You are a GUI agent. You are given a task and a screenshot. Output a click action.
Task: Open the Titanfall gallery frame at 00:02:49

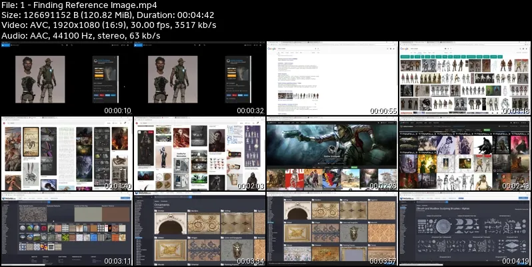[x=465, y=154]
